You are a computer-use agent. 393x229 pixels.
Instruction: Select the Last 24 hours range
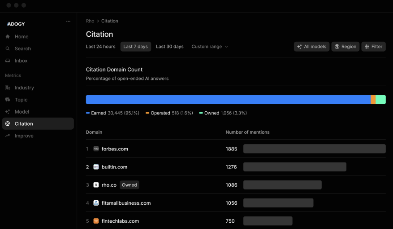(x=100, y=47)
